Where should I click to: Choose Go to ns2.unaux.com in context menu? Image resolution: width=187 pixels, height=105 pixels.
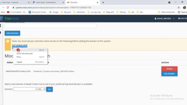tap(30, 54)
